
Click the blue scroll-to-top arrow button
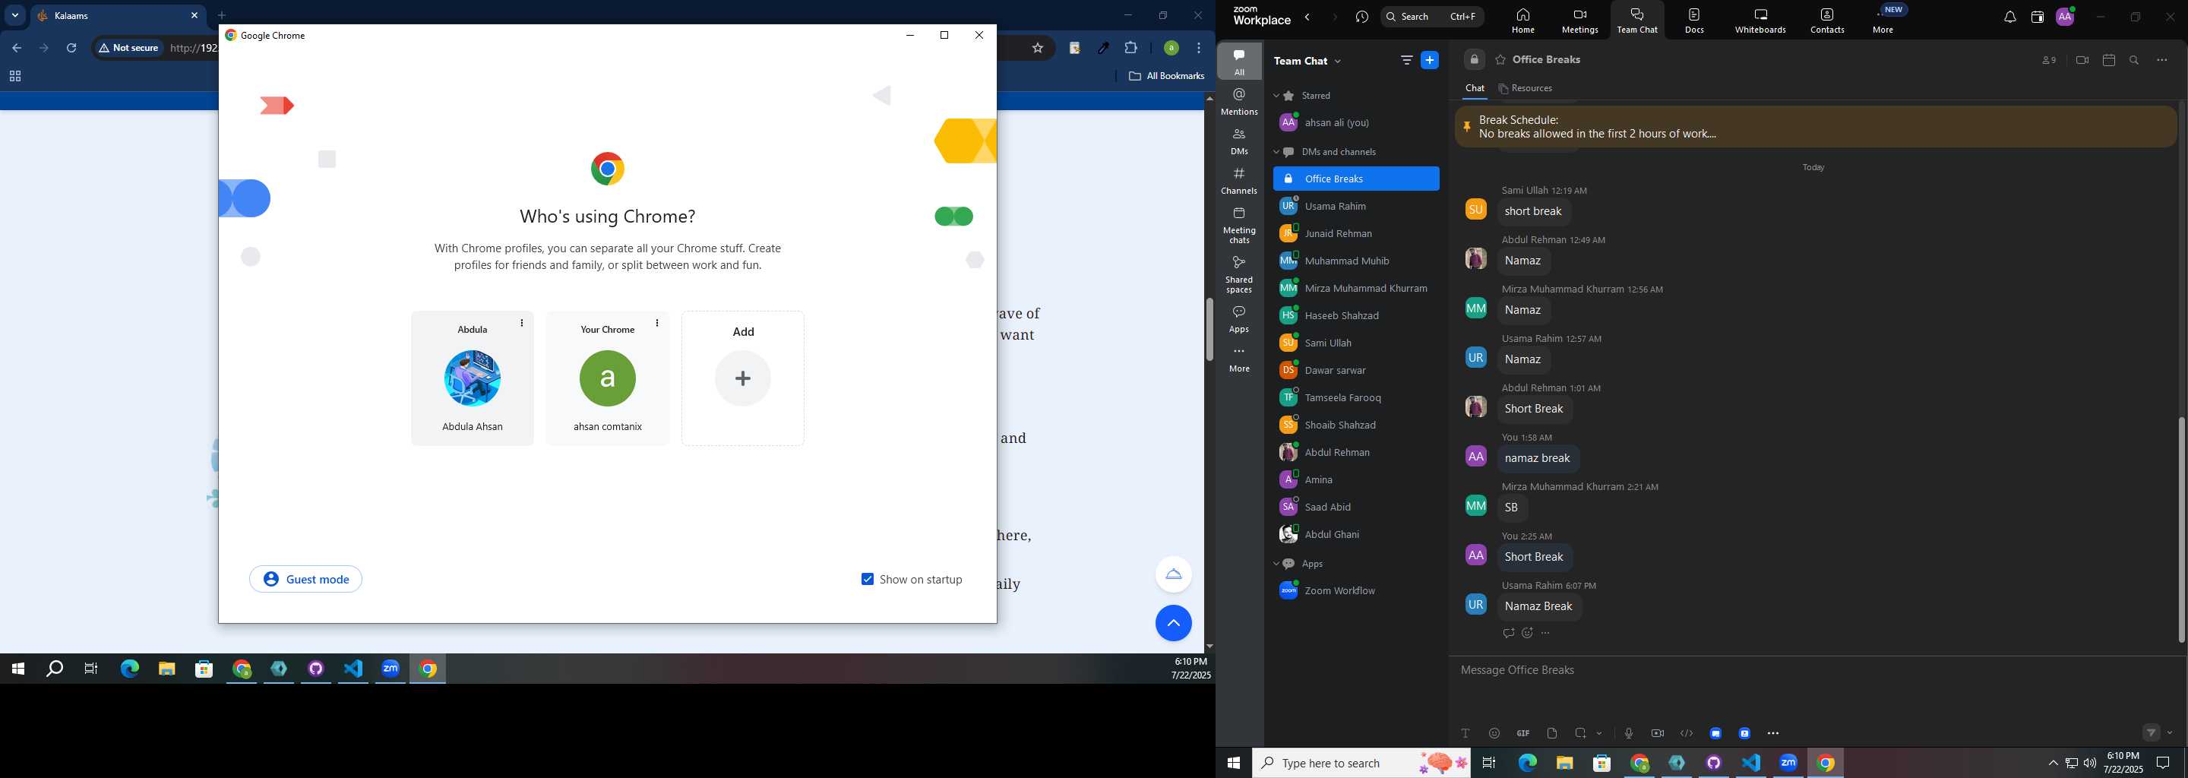(1173, 624)
